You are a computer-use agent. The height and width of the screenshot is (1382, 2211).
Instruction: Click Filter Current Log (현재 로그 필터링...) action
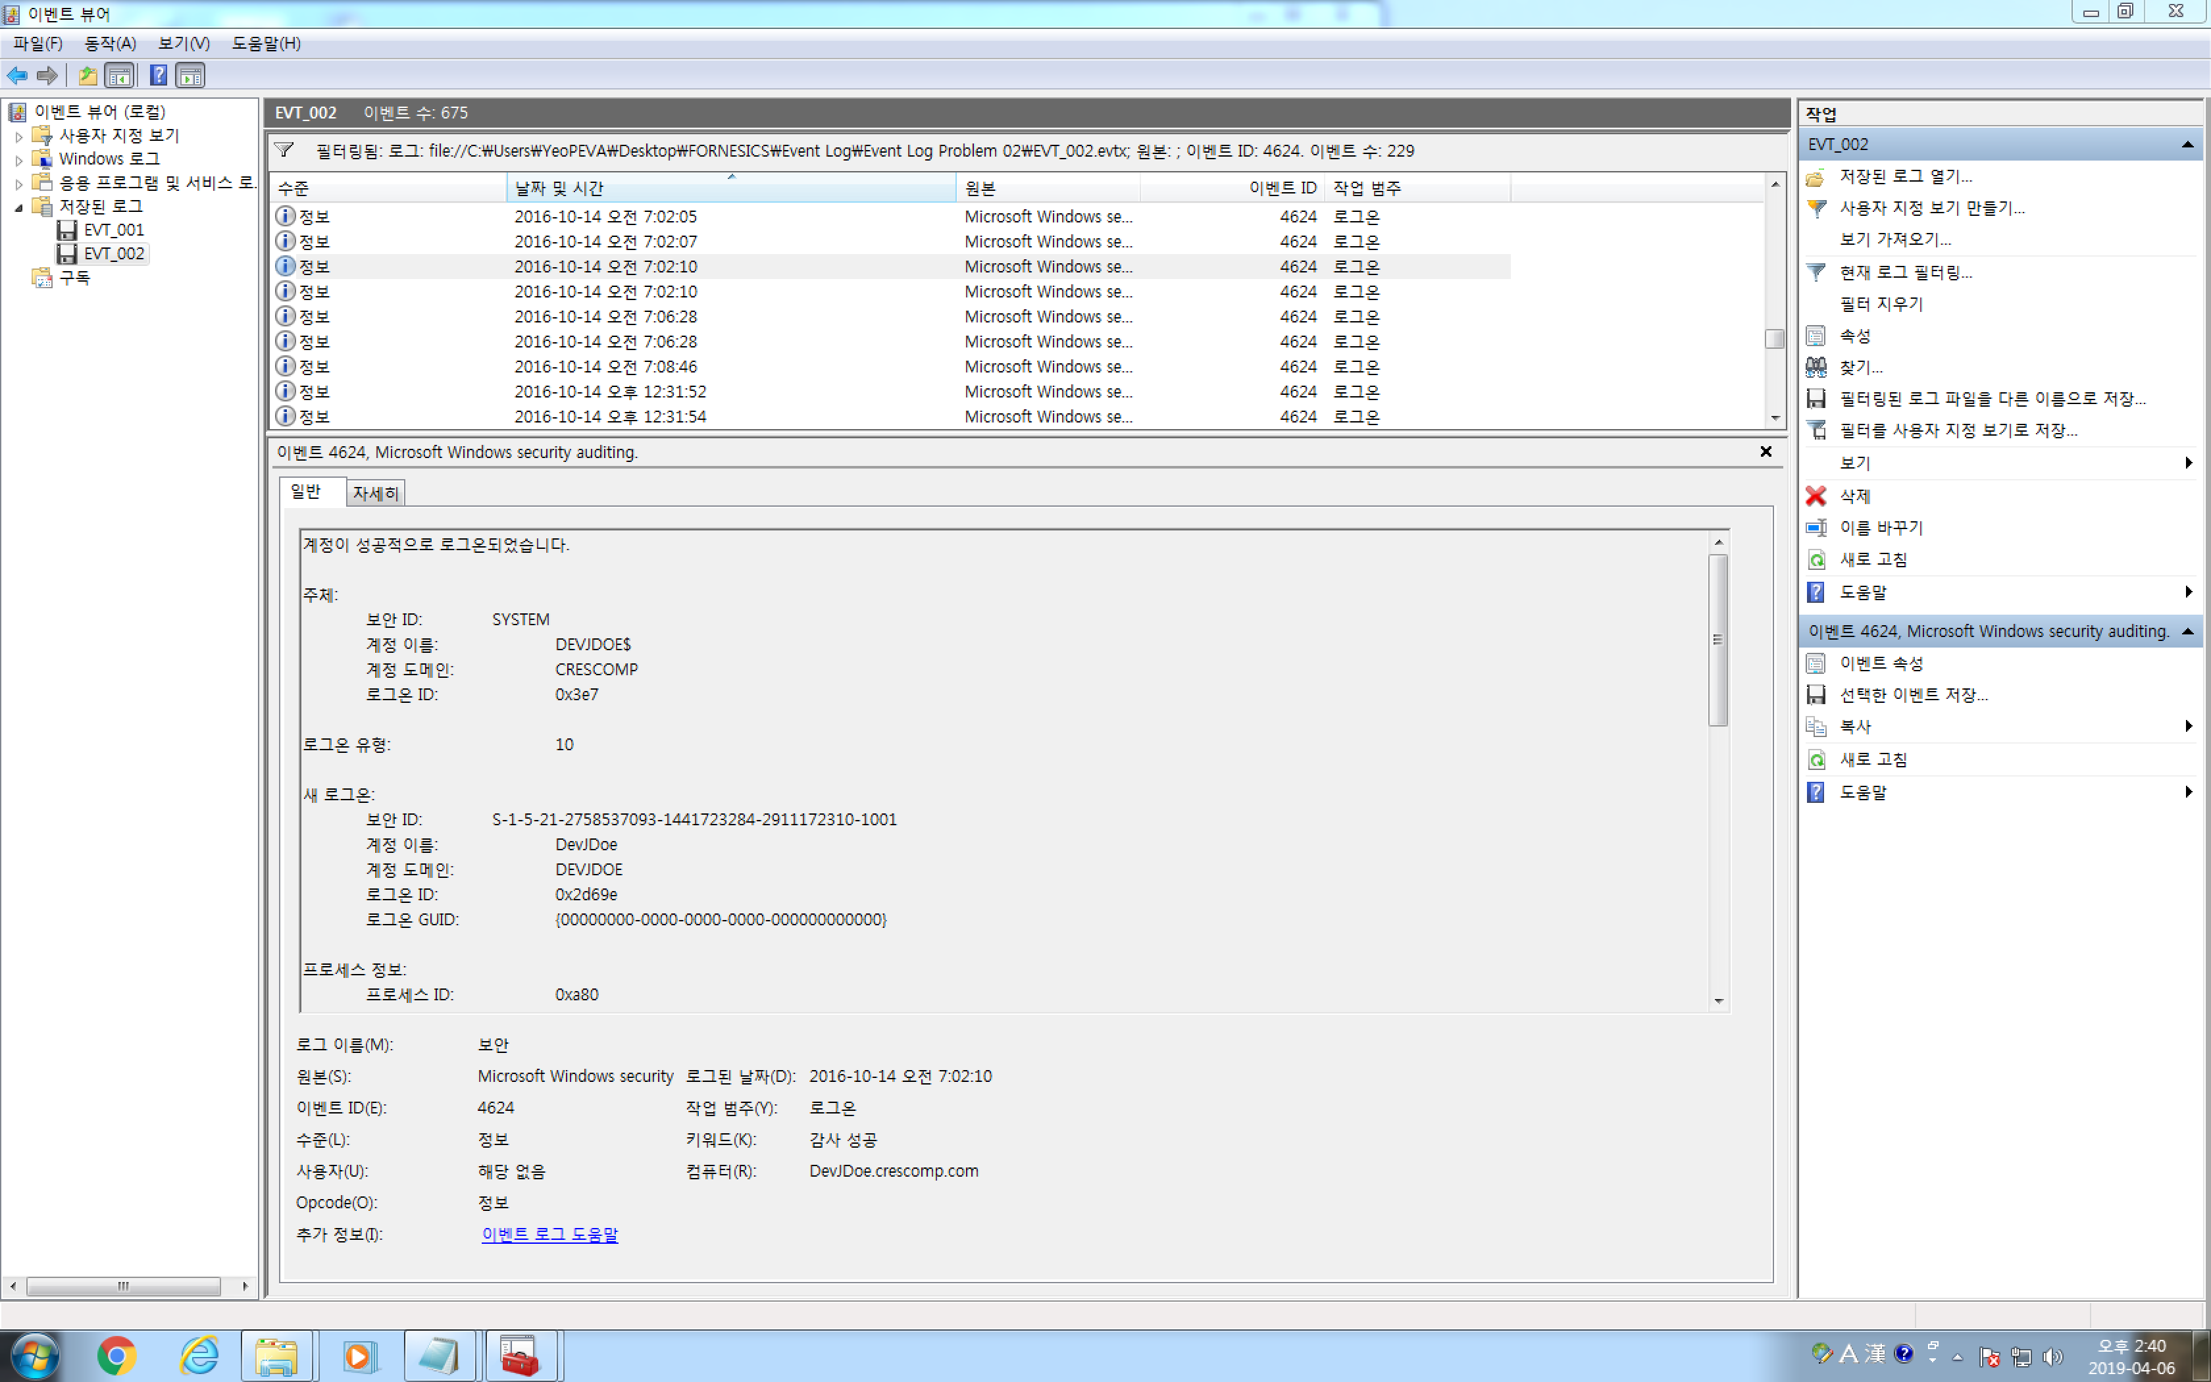click(1904, 272)
